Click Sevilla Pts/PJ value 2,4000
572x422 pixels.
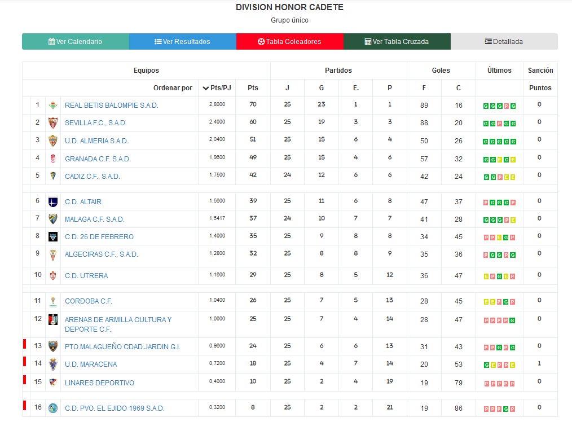click(x=217, y=122)
